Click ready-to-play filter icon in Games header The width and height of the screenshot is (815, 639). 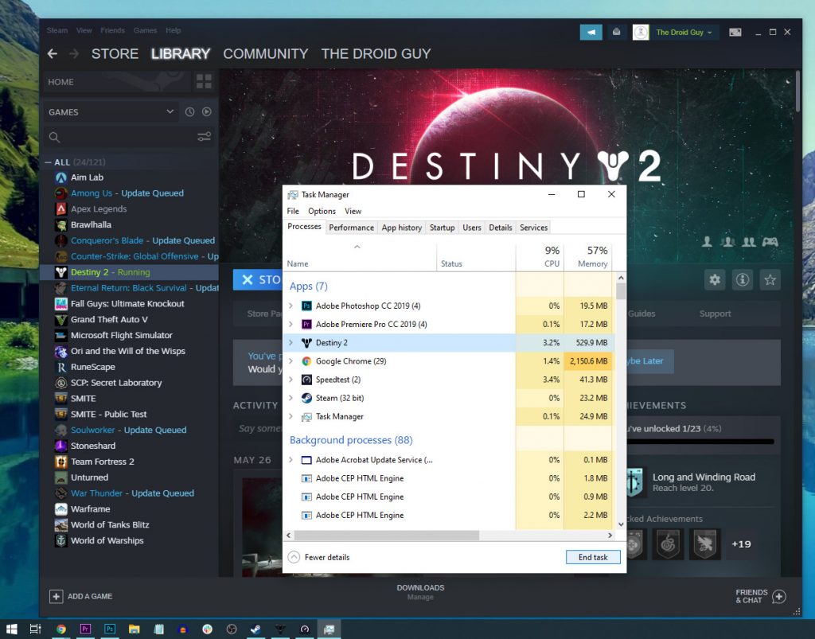207,111
